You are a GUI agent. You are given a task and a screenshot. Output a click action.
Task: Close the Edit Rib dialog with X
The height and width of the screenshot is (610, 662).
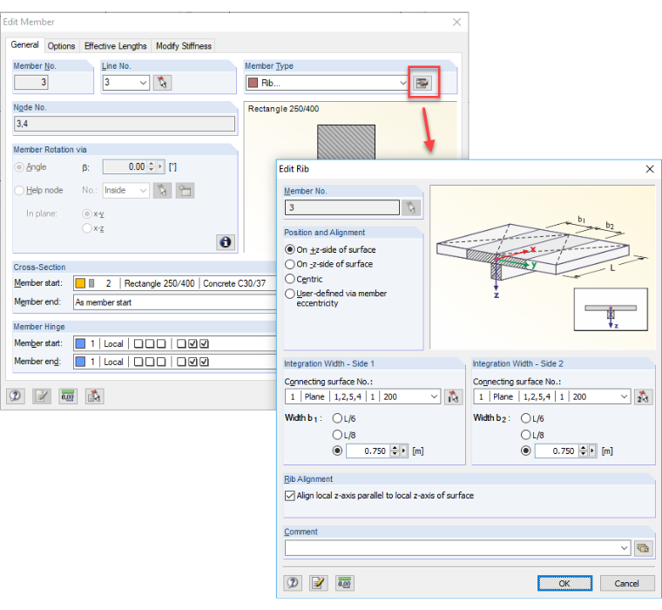[650, 169]
